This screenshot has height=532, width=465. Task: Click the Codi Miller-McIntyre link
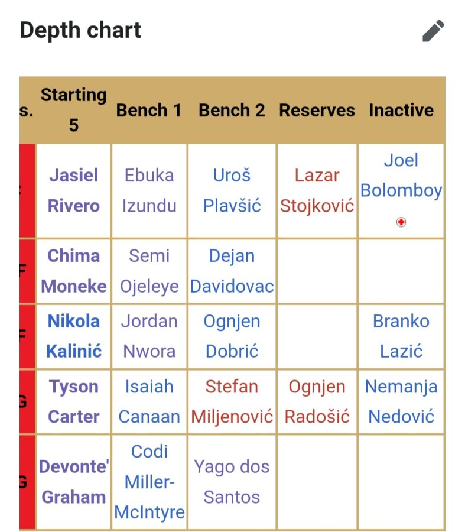149,482
